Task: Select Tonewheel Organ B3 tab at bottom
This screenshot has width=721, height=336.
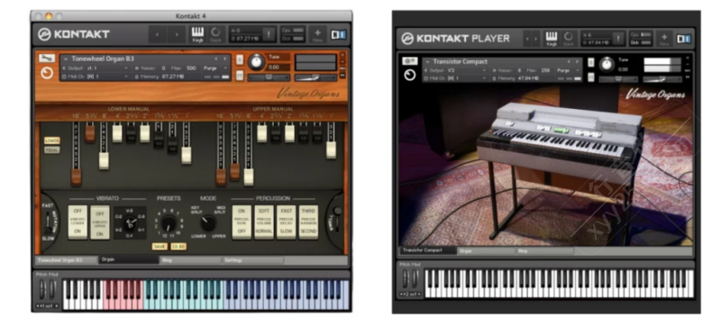Action: [67, 259]
